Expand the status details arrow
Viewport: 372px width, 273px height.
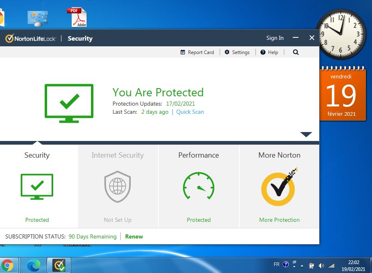tap(306, 134)
